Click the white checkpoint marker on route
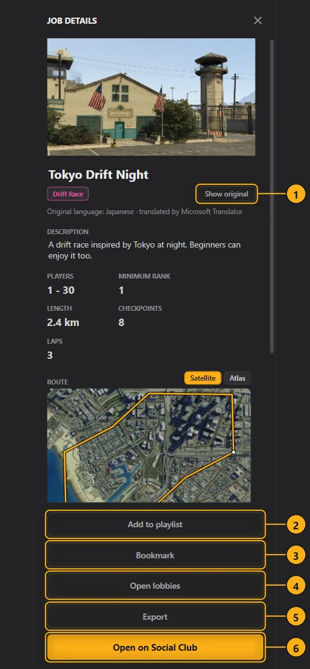Screen dimensions: 310x669 click(234, 452)
